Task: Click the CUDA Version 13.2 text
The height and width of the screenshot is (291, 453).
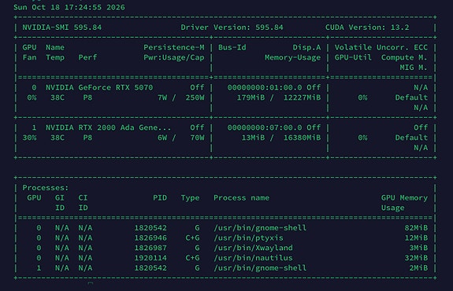Action: (x=367, y=28)
